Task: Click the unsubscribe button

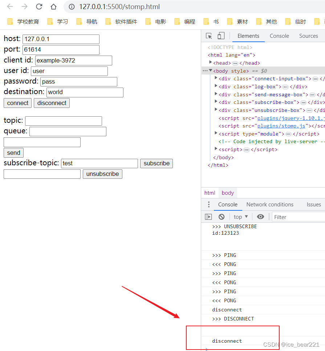Action: click(x=102, y=174)
